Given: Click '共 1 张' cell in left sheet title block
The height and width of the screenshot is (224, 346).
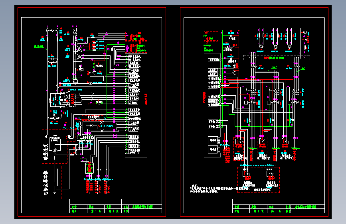Looking at the screenshot, I should [114, 211].
